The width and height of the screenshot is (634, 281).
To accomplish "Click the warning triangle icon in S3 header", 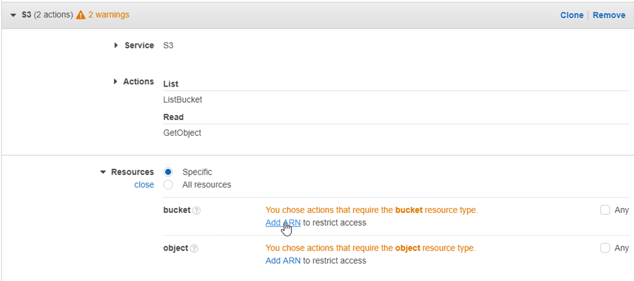I will click(80, 15).
